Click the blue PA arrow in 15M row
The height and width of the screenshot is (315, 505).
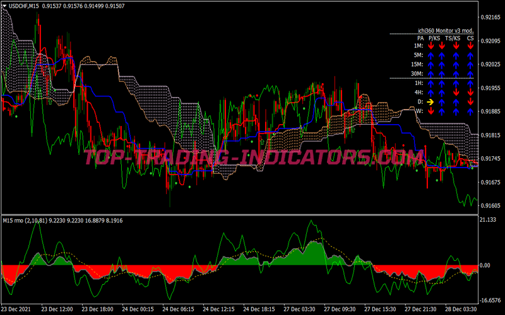[431, 65]
